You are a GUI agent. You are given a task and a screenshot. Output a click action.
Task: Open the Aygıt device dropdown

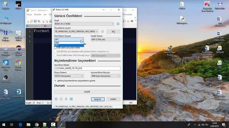coord(84,24)
